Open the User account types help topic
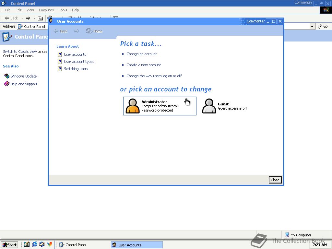Viewport: 332px width, 249px height. coord(76,62)
